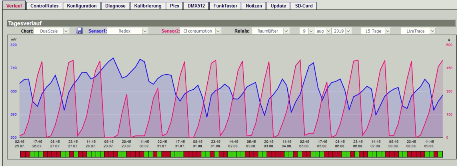This screenshot has width=457, height=166.
Task: Open the Konfiguration tab
Action: coord(82,6)
